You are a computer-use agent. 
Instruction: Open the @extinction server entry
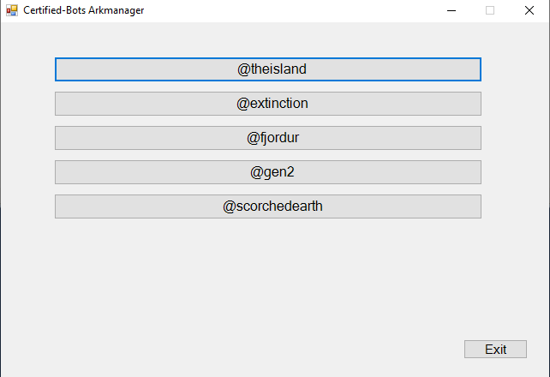tap(268, 104)
